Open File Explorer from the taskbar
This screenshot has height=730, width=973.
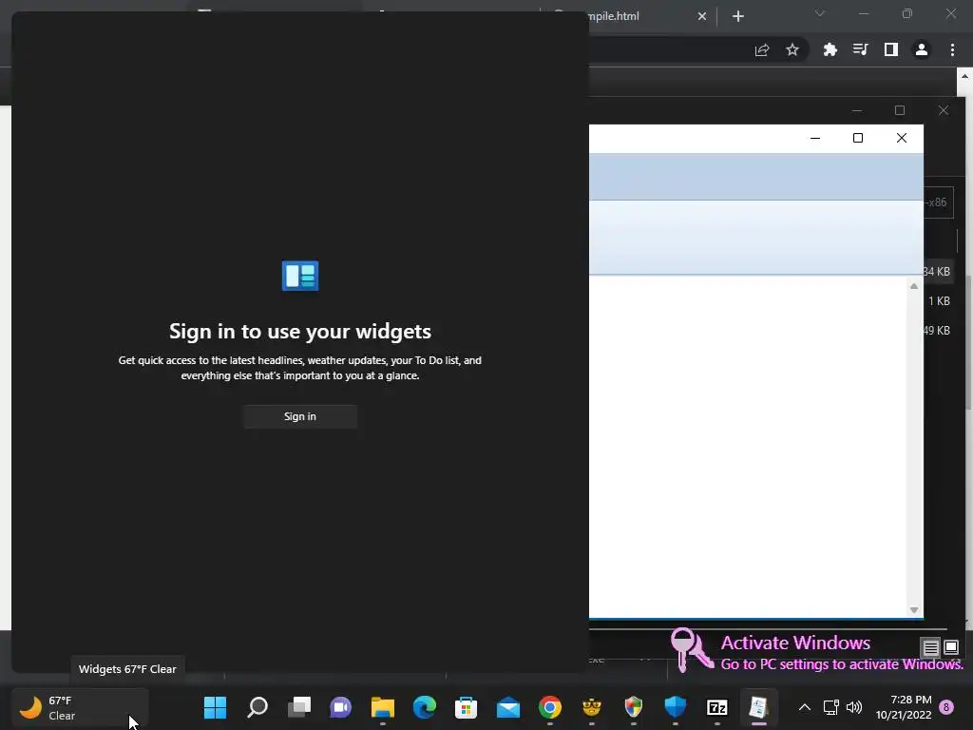(x=383, y=707)
